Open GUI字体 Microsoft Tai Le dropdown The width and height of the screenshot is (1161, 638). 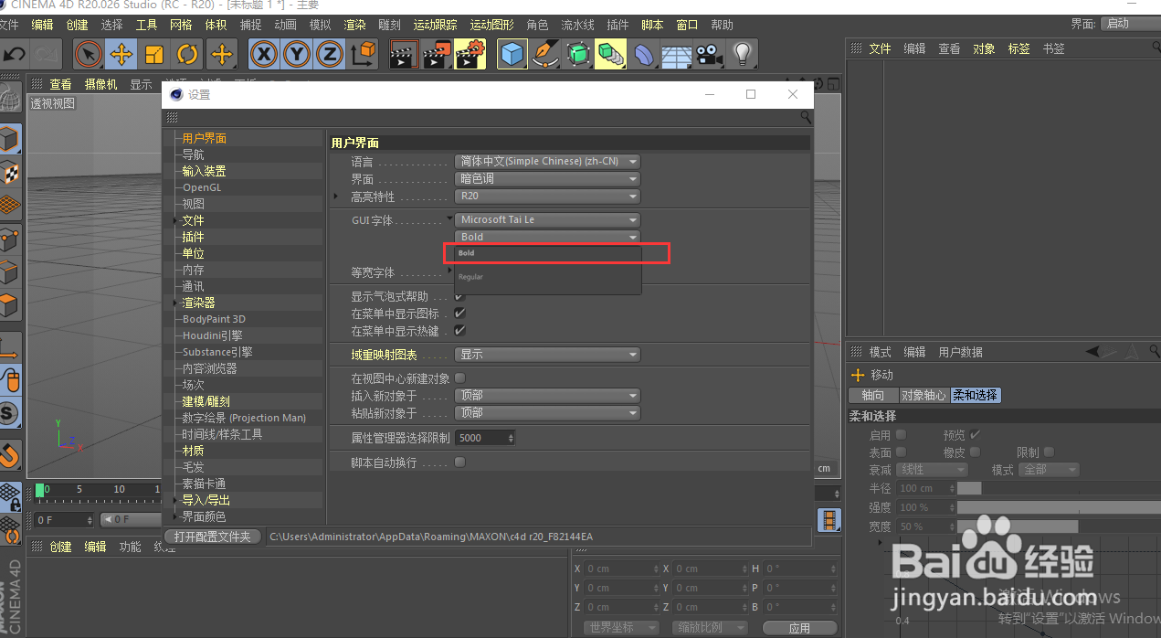click(x=547, y=220)
